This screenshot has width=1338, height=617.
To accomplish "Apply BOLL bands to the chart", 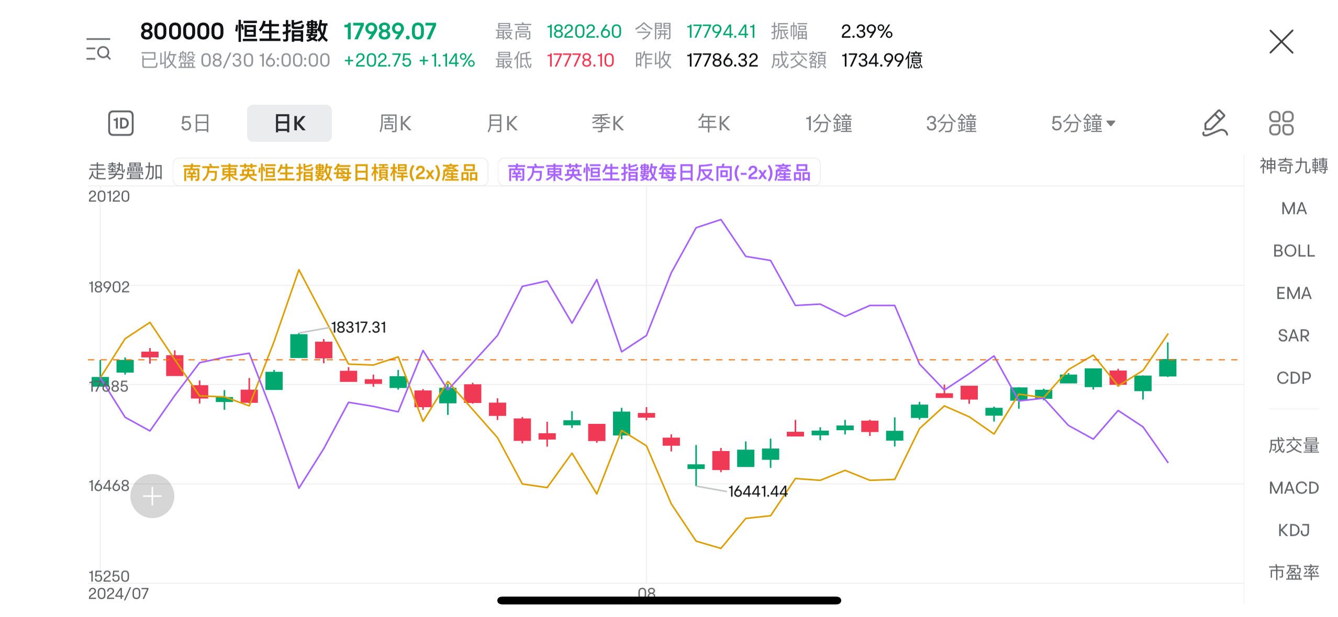I will click(1294, 251).
